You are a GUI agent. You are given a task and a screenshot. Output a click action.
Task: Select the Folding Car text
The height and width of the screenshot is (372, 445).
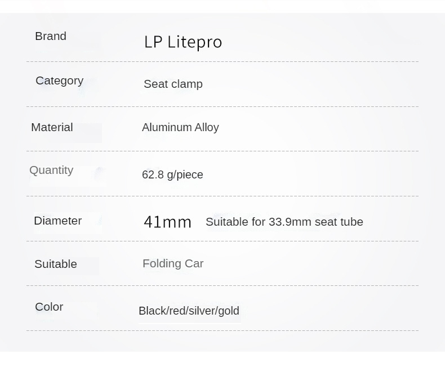coord(173,263)
